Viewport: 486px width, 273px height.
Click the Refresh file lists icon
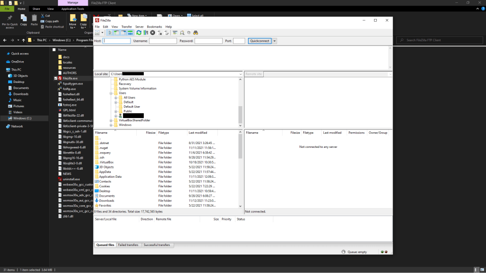coord(139,33)
